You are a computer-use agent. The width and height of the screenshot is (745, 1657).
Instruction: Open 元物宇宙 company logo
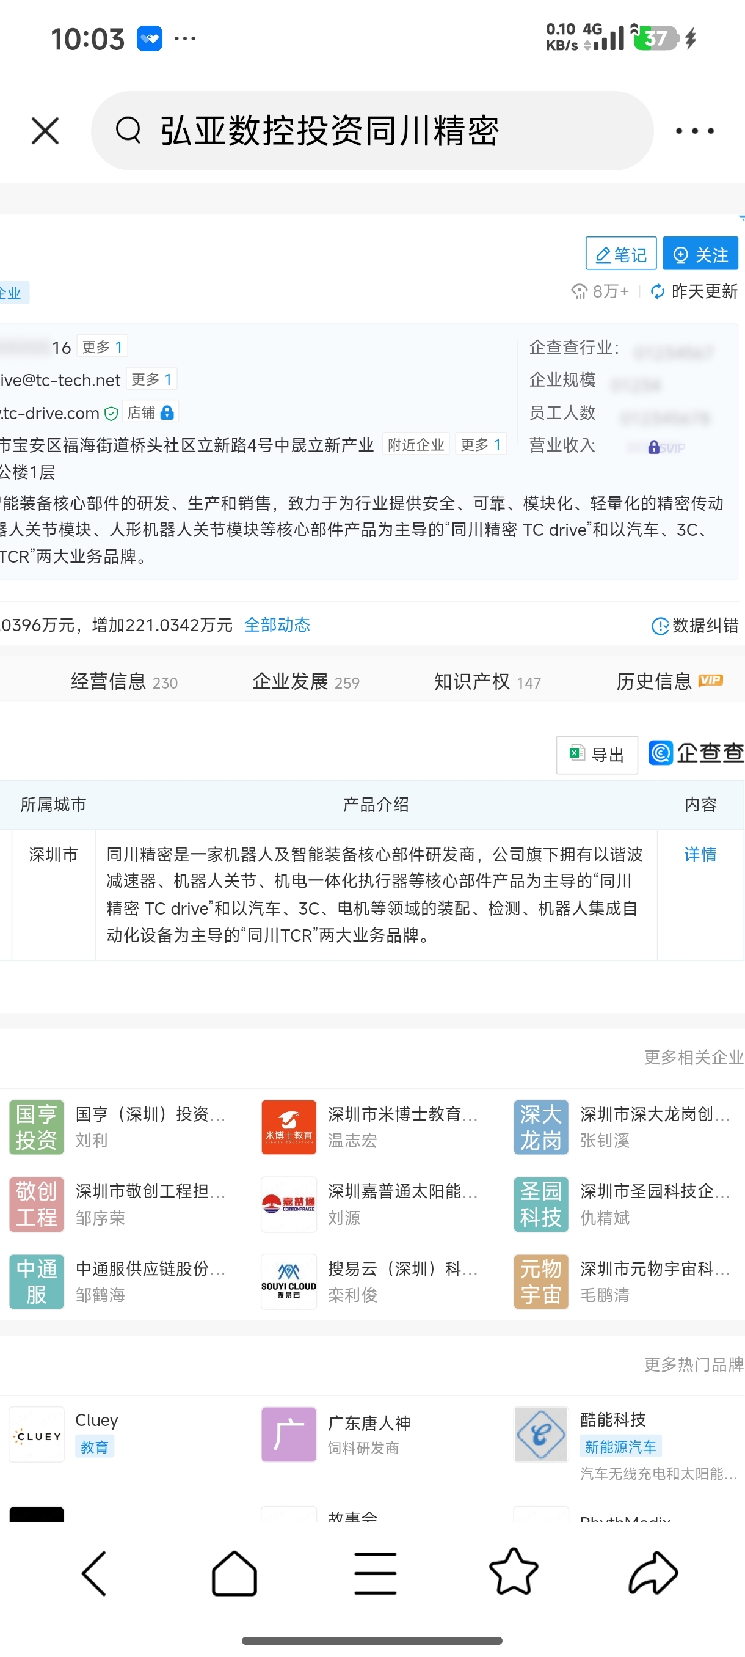(541, 1281)
